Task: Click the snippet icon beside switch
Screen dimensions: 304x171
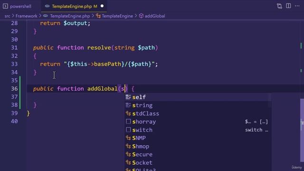Action: 128,130
